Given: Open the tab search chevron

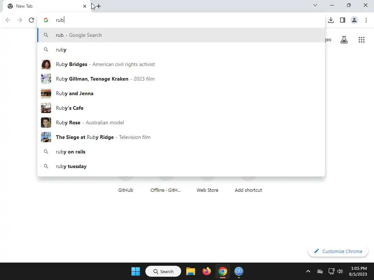Looking at the screenshot, I should [x=315, y=5].
